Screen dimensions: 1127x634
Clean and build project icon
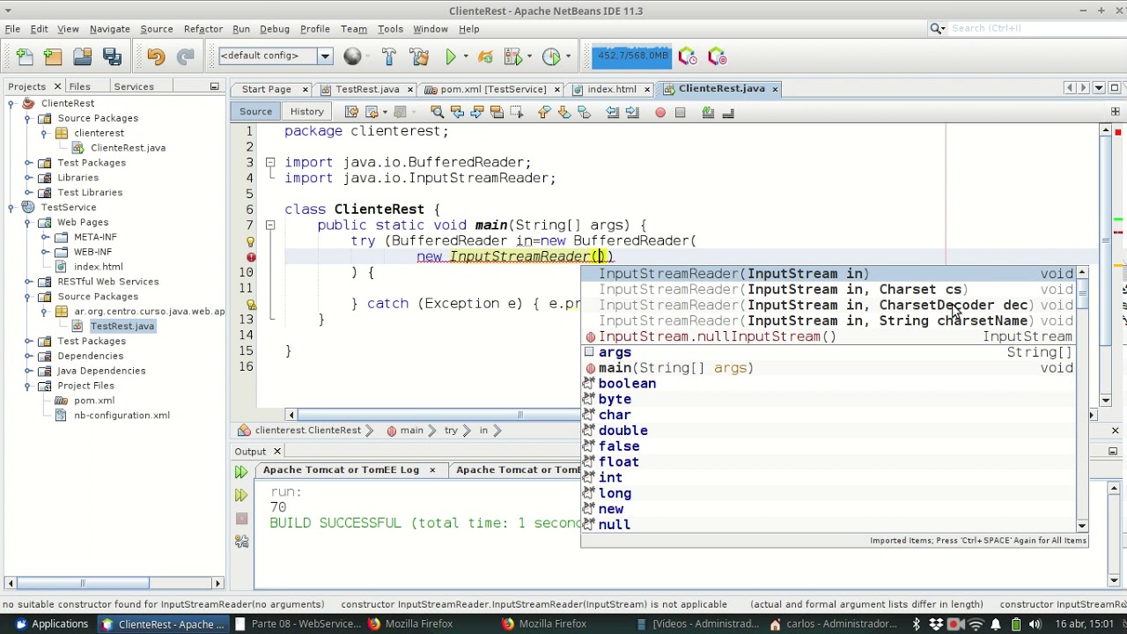(x=419, y=57)
